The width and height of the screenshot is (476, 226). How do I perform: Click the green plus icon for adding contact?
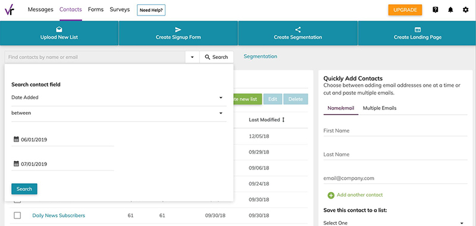331,195
